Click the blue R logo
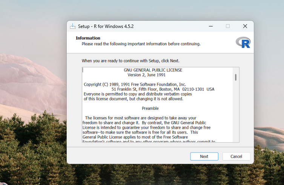 coord(243,42)
